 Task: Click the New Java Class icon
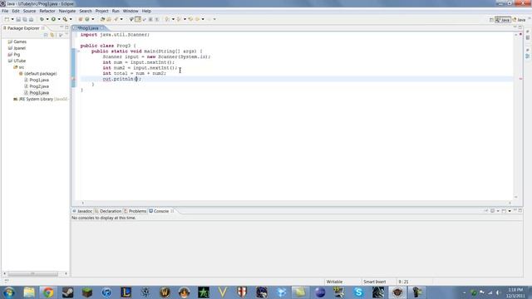click(x=87, y=19)
